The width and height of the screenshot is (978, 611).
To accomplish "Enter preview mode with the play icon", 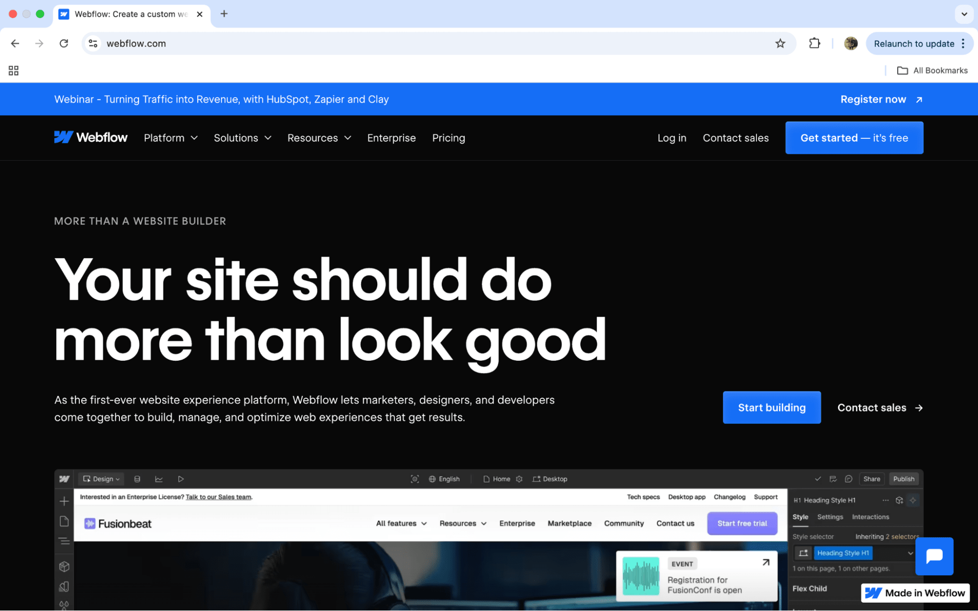I will 181,479.
